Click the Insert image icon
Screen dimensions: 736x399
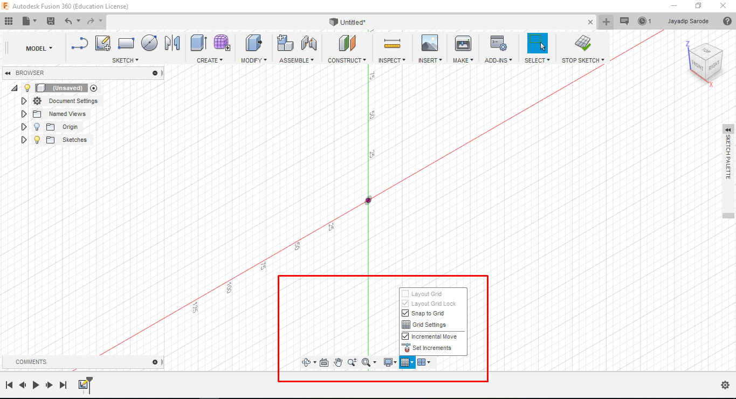(x=430, y=43)
